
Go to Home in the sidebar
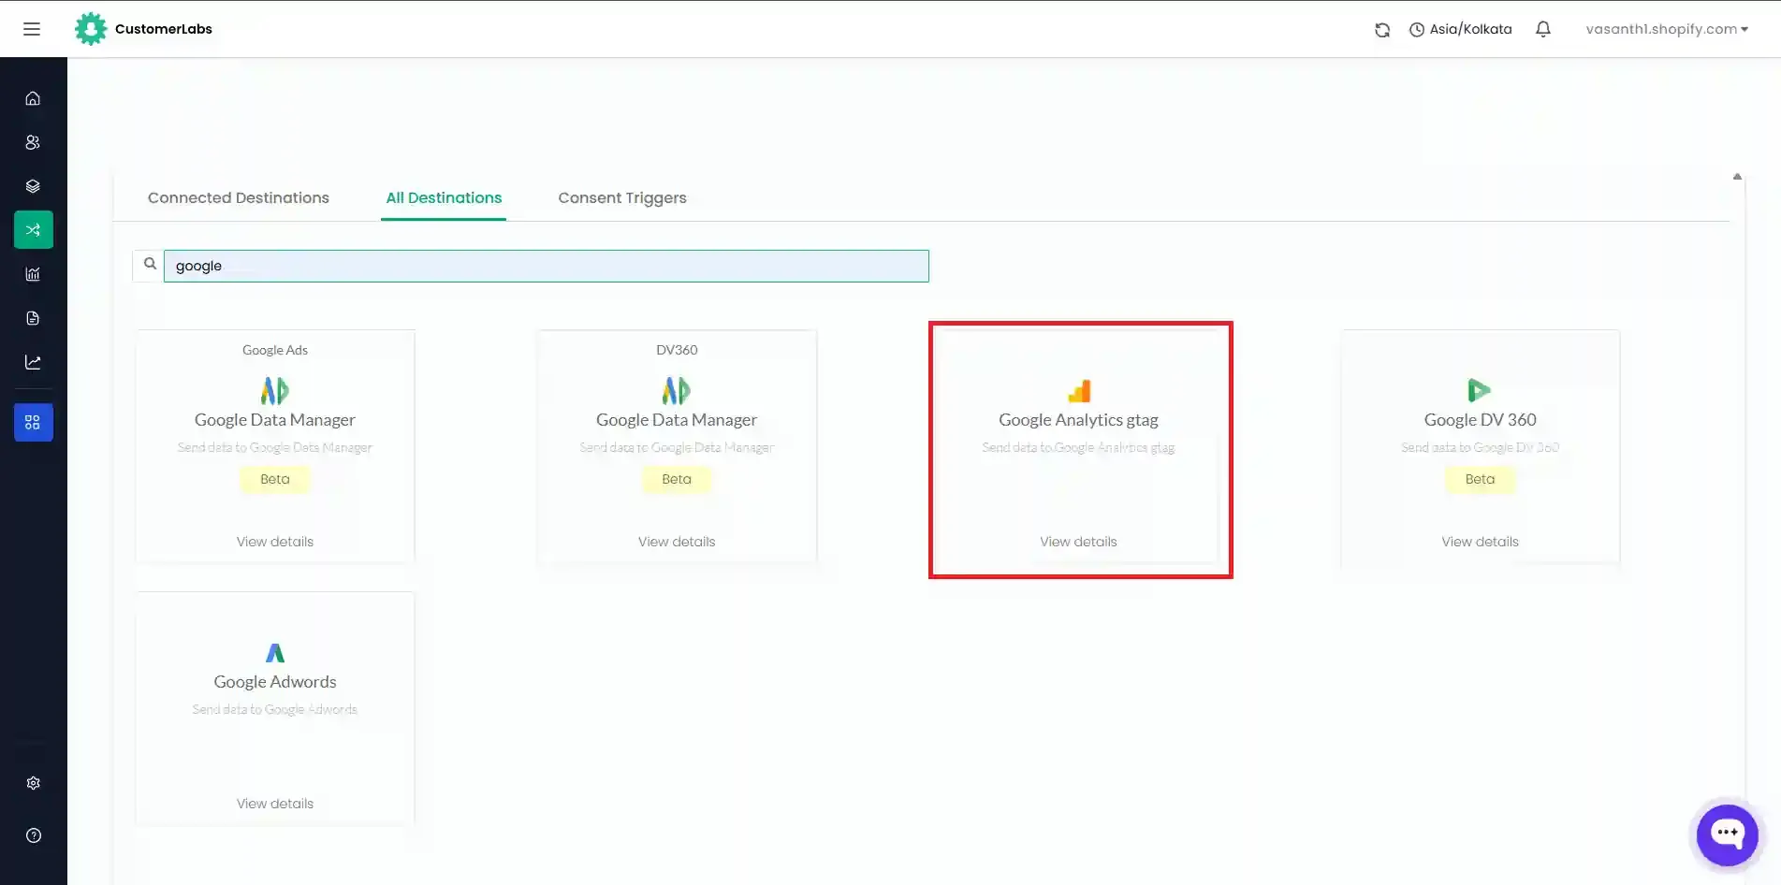[33, 98]
